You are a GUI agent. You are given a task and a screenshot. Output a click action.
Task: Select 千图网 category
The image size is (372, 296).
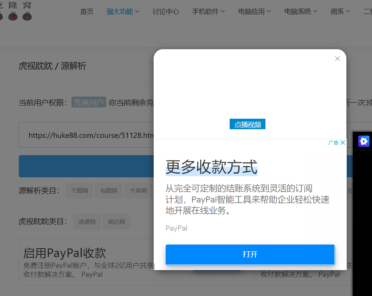[x=79, y=191]
